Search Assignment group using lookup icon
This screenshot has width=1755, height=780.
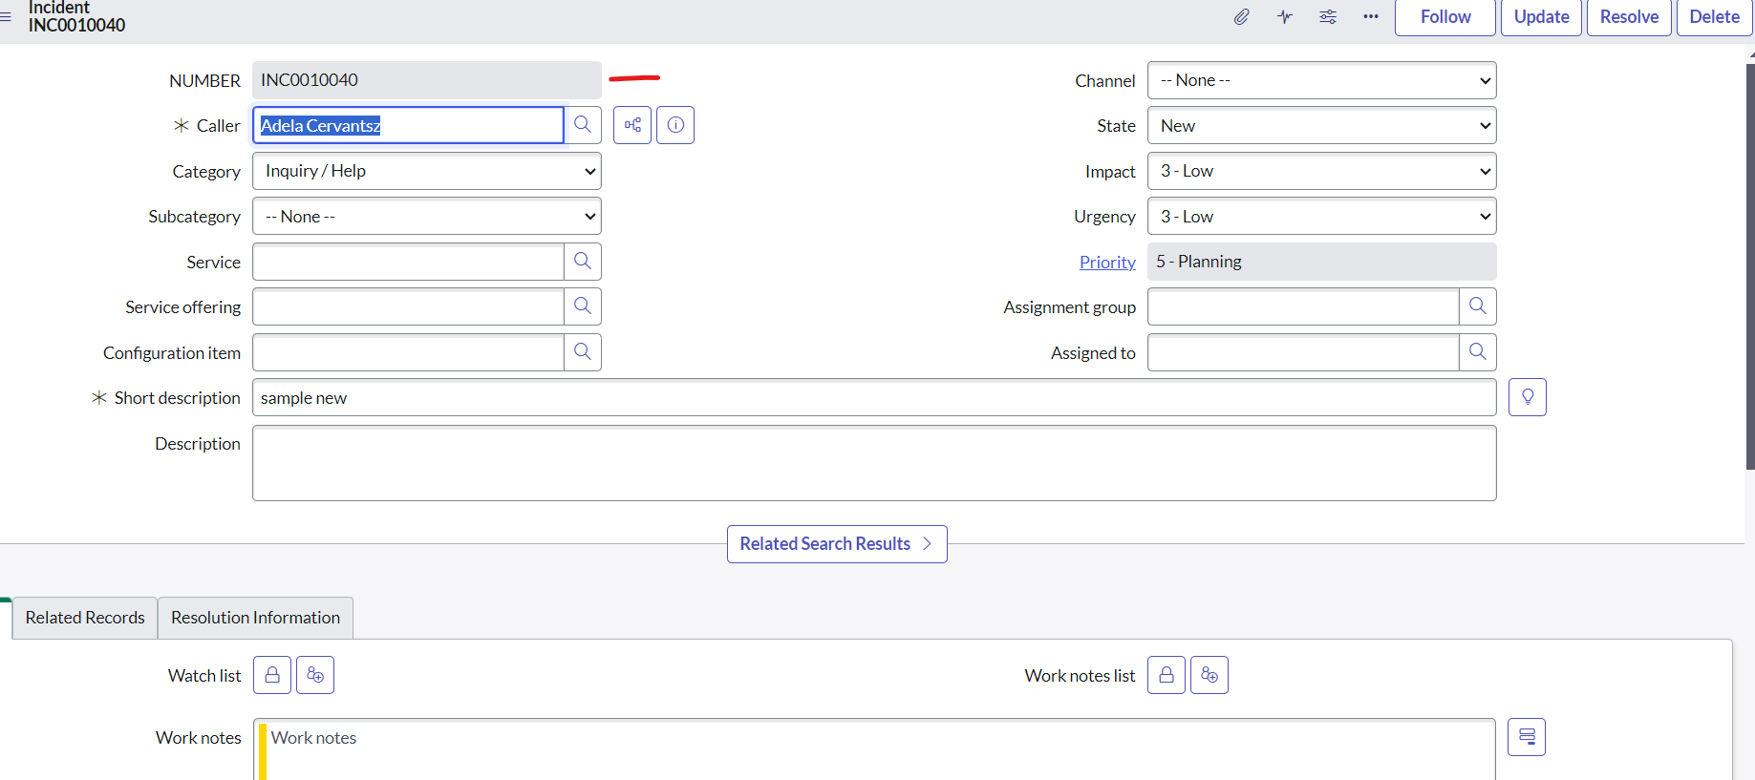pyautogui.click(x=1477, y=306)
